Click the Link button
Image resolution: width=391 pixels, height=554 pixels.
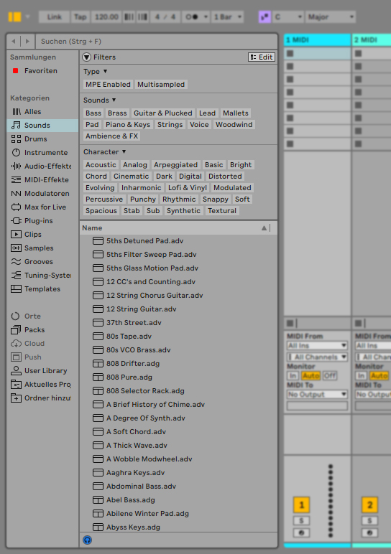click(54, 17)
